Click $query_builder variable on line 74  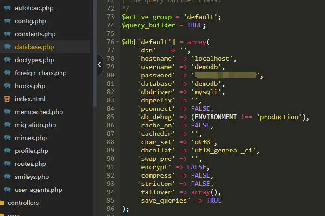(x=149, y=25)
